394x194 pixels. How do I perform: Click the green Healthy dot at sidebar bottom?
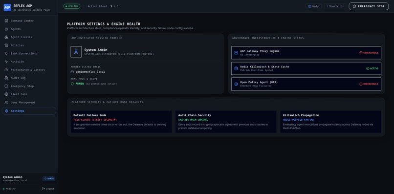[3, 189]
